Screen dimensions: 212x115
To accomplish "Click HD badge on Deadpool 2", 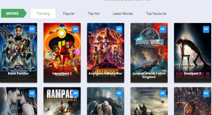I will point(206,29).
